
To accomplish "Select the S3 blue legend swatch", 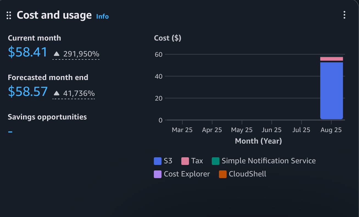I will click(158, 161).
